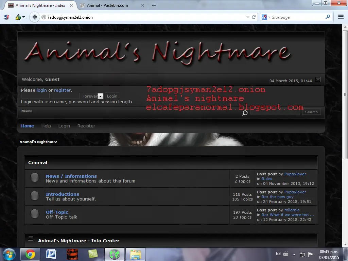Open Microsoft Word from the taskbar

coord(51,254)
